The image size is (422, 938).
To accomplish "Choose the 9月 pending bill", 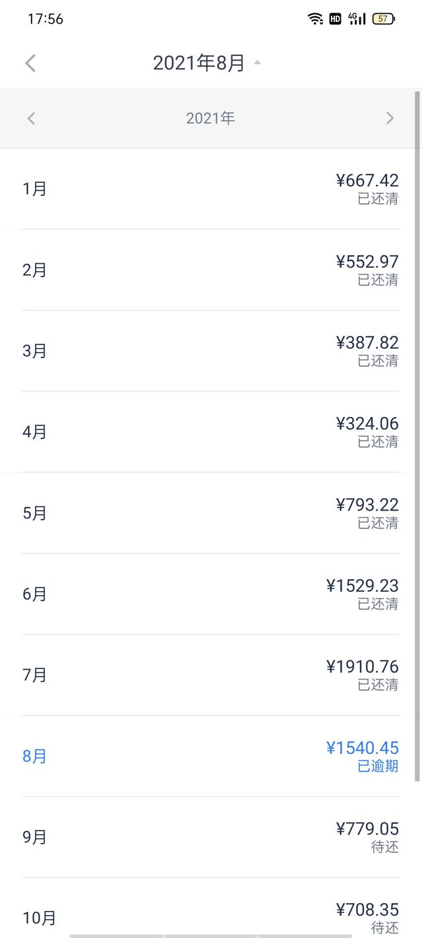I will coord(210,837).
